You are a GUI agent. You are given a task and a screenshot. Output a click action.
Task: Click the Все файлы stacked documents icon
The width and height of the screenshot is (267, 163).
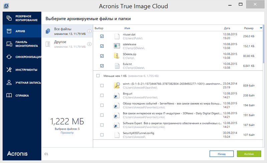tap(48, 31)
